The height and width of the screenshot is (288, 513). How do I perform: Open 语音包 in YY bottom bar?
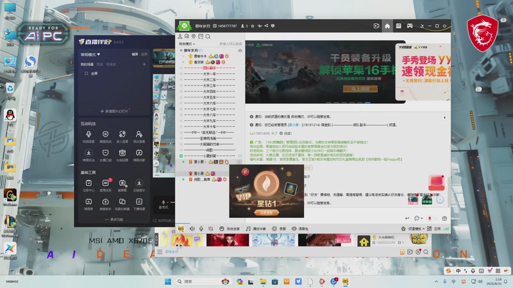(x=299, y=228)
